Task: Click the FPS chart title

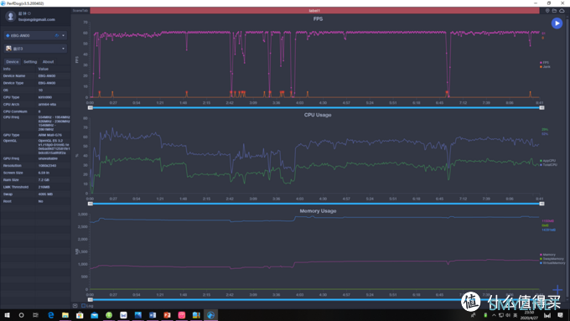Action: tap(318, 19)
